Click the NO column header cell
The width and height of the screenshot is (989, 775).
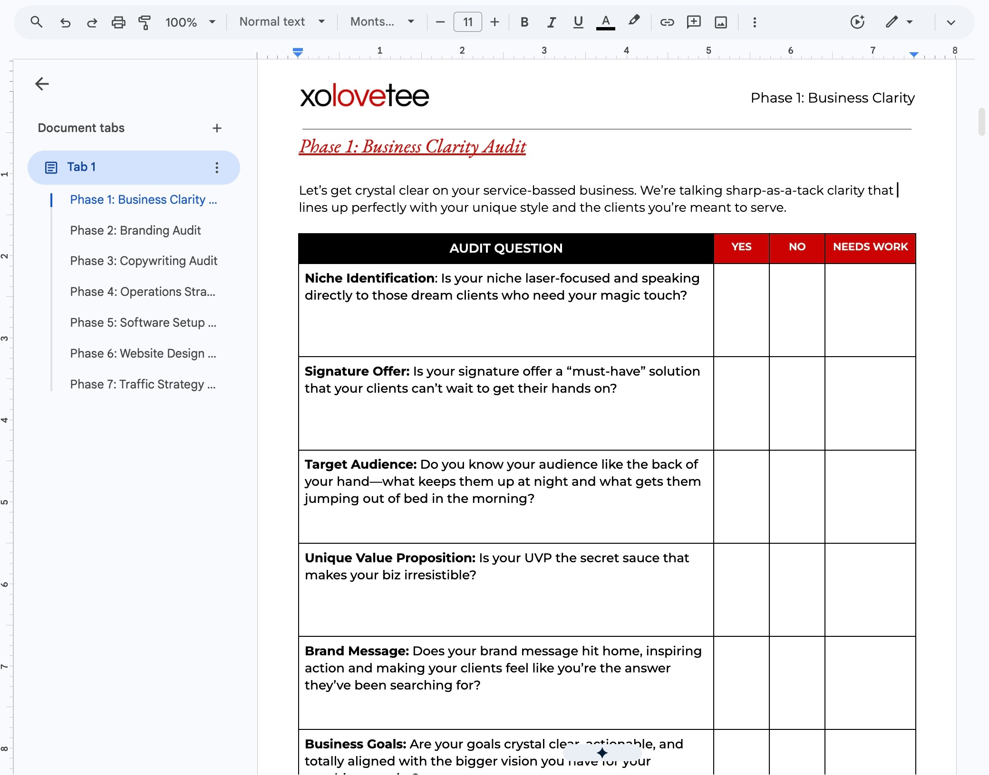tap(797, 248)
